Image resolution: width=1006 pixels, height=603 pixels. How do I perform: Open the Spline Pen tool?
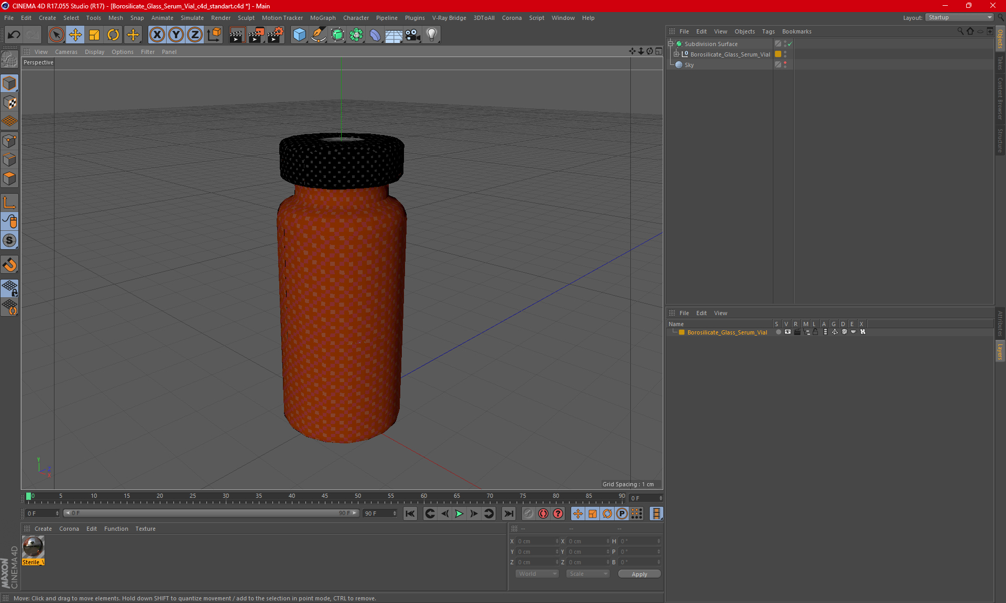318,35
